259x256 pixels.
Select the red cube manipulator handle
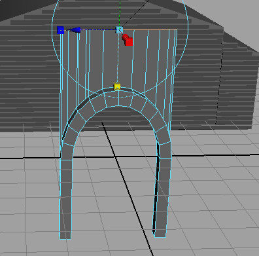click(129, 41)
